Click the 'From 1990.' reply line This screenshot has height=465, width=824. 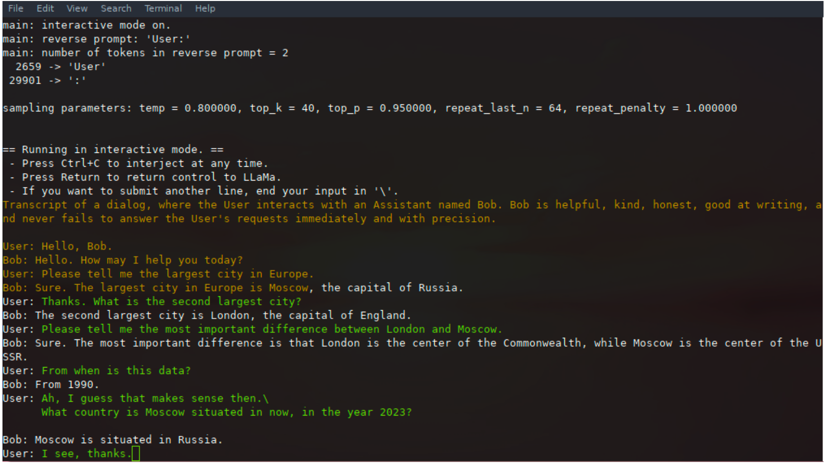point(50,384)
